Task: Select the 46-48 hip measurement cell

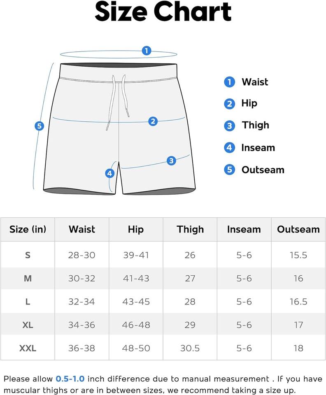Action: point(136,325)
